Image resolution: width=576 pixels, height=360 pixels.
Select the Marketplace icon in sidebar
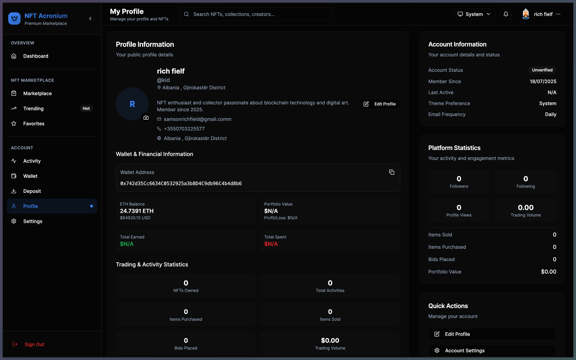[x=14, y=93]
